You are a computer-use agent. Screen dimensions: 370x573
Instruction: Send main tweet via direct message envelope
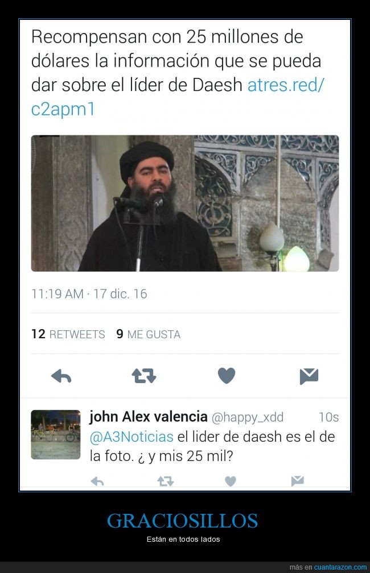point(309,376)
